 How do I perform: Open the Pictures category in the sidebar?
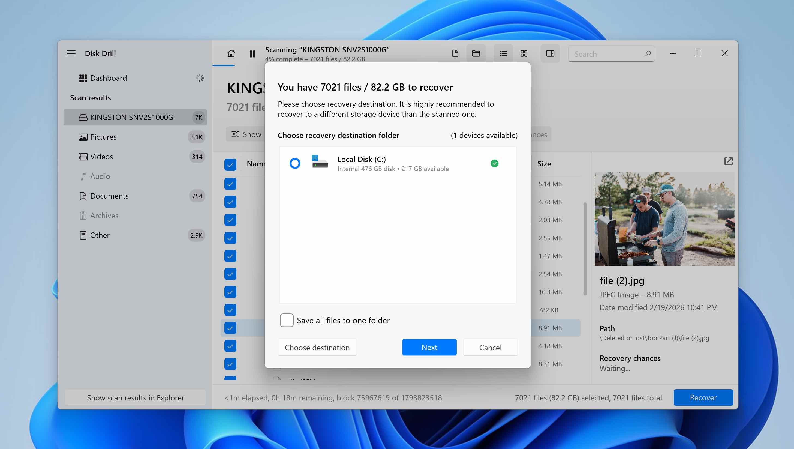[x=103, y=137]
